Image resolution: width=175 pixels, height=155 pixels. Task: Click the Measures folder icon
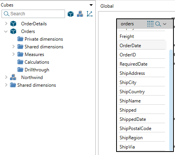click(20, 54)
